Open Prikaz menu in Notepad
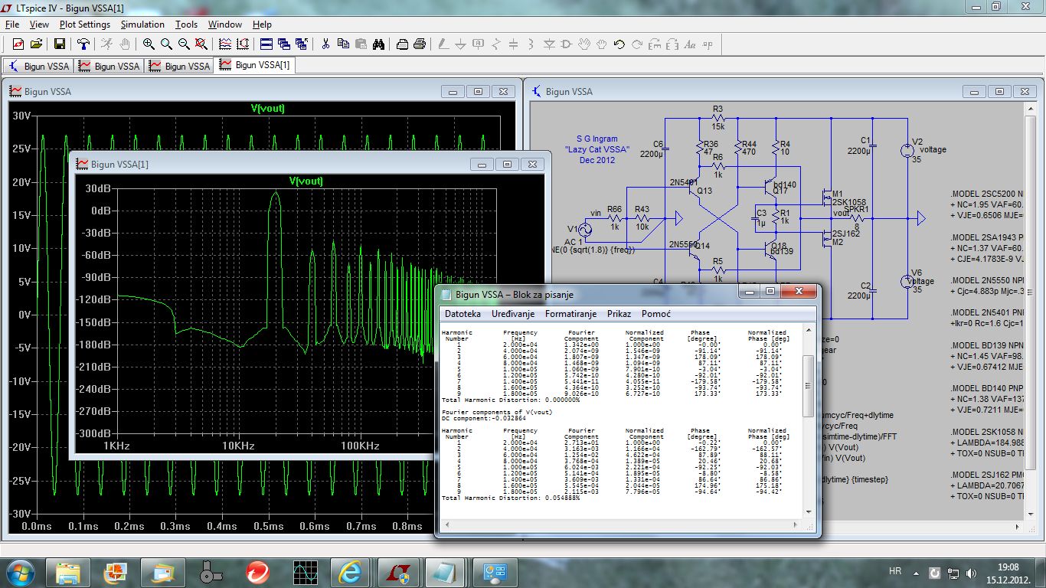The width and height of the screenshot is (1046, 588). pos(619,314)
